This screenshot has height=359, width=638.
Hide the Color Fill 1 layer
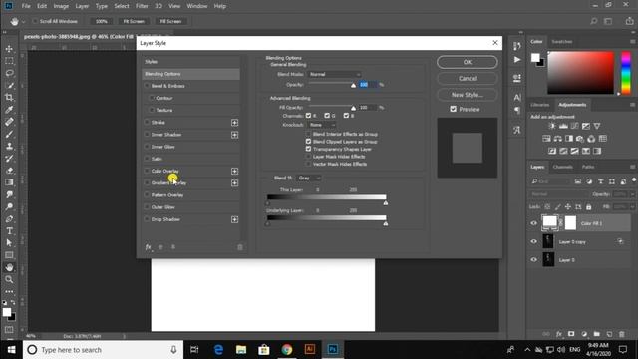pyautogui.click(x=534, y=223)
